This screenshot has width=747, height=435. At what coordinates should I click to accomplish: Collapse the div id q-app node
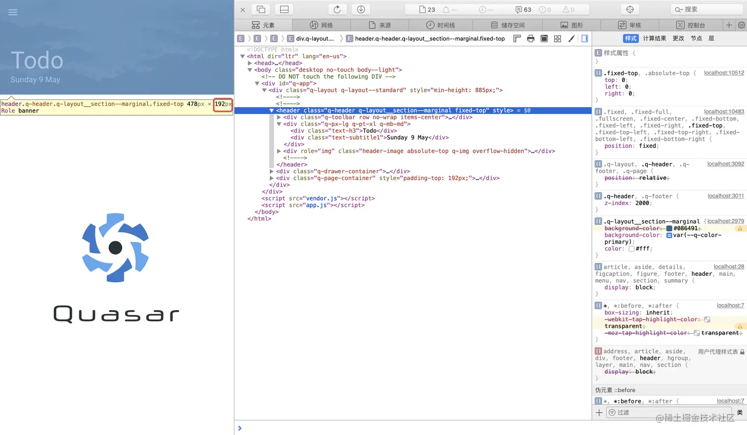(257, 84)
